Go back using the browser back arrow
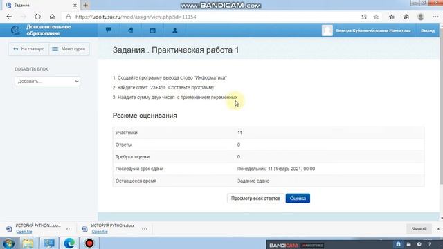 click(9, 17)
